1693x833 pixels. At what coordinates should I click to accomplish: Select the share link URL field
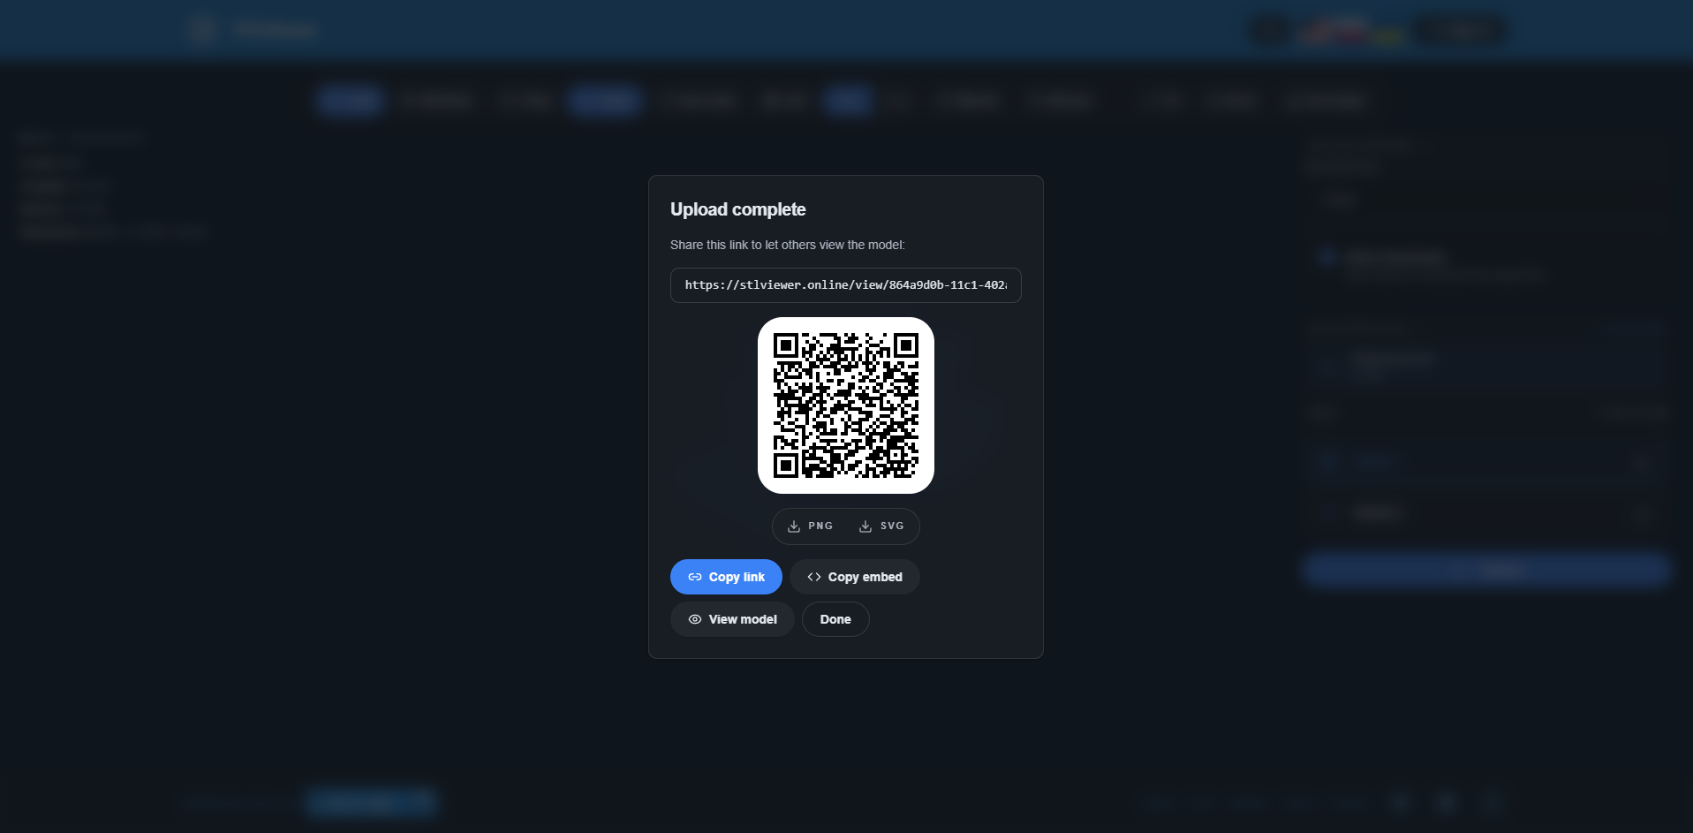[846, 285]
